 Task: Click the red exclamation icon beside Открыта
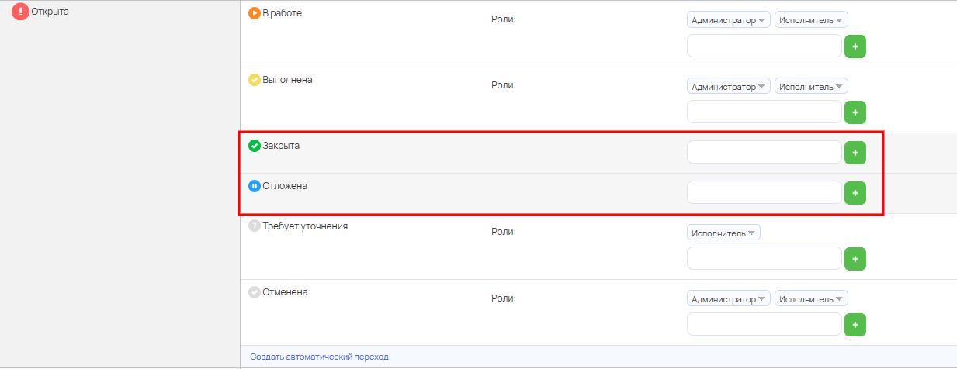click(20, 12)
